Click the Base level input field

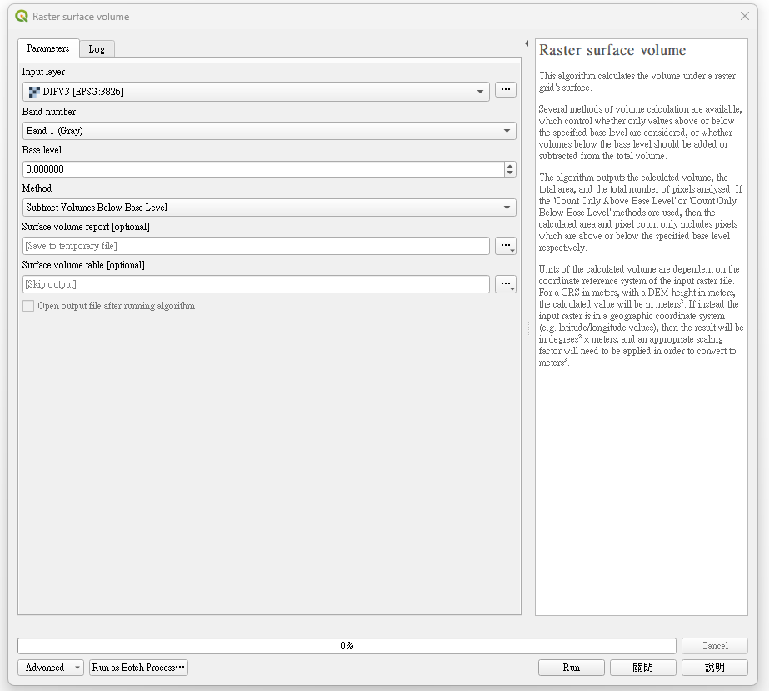[262, 169]
